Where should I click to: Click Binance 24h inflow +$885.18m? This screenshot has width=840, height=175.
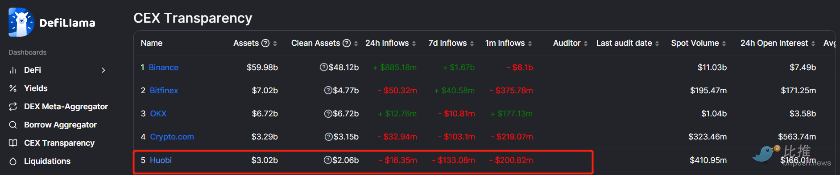click(x=395, y=68)
